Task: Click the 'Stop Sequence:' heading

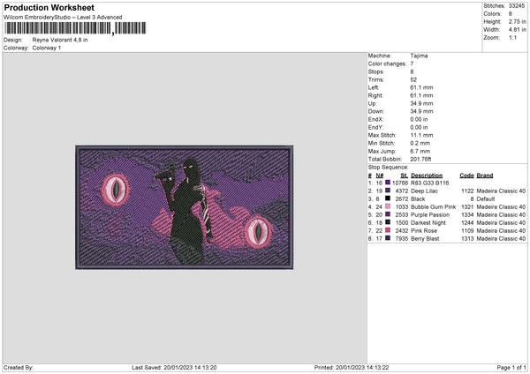Action: [x=388, y=168]
